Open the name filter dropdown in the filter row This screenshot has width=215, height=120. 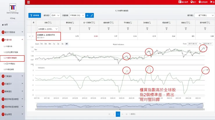[x=48, y=29]
